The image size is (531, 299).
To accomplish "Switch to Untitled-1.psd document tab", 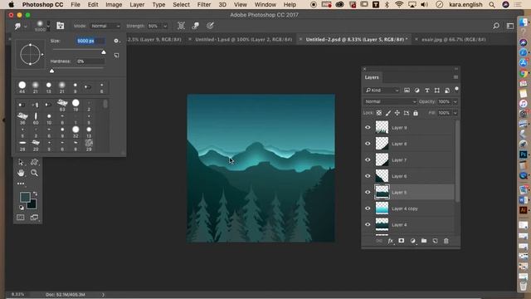I will [x=243, y=39].
